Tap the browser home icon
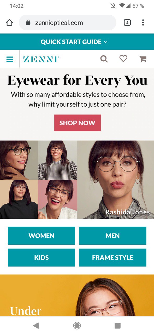This screenshot has width=154, height=335. pyautogui.click(x=9, y=23)
